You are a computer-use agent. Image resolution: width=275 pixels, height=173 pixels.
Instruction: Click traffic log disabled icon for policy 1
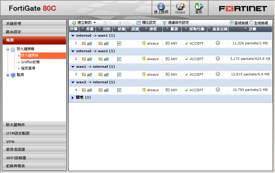pos(218,43)
